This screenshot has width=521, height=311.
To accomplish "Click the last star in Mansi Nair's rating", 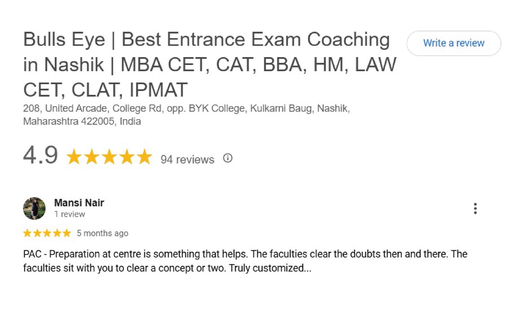I will coord(67,233).
